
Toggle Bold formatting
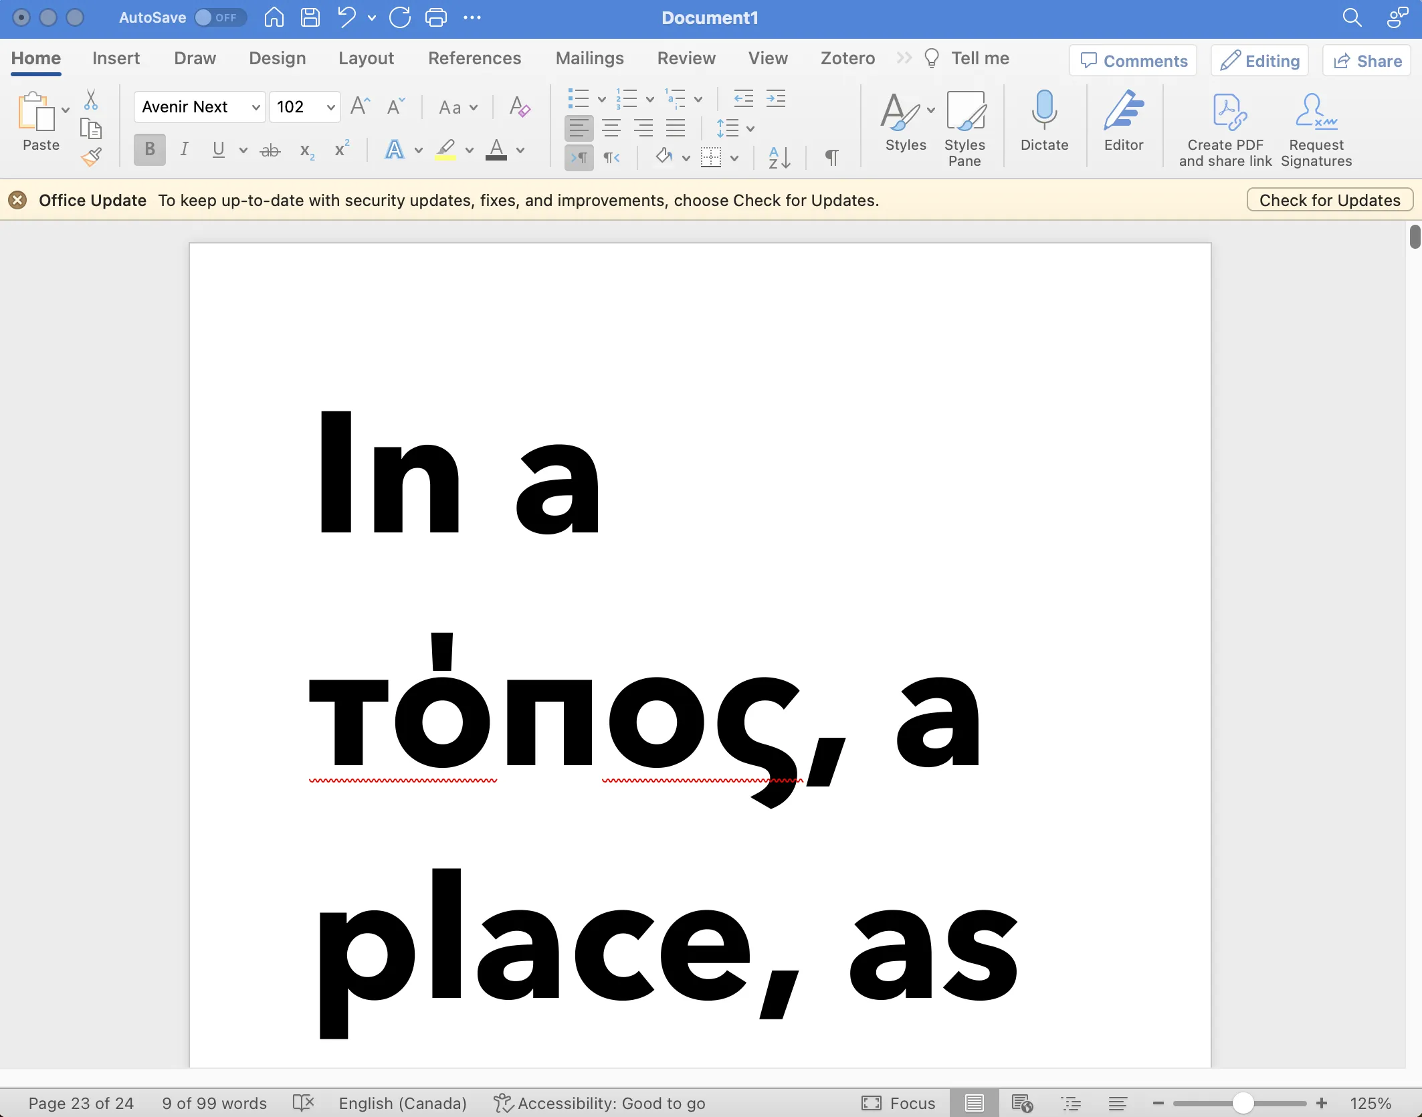[150, 149]
